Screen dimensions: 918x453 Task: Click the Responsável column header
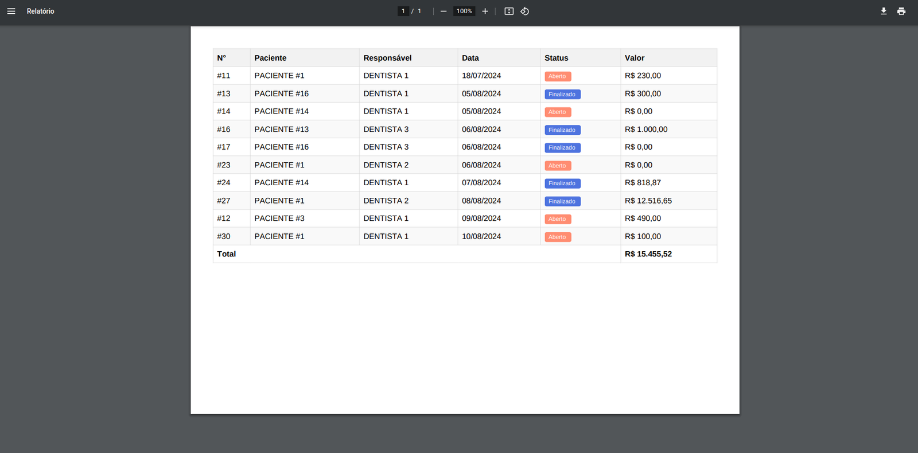(x=387, y=58)
